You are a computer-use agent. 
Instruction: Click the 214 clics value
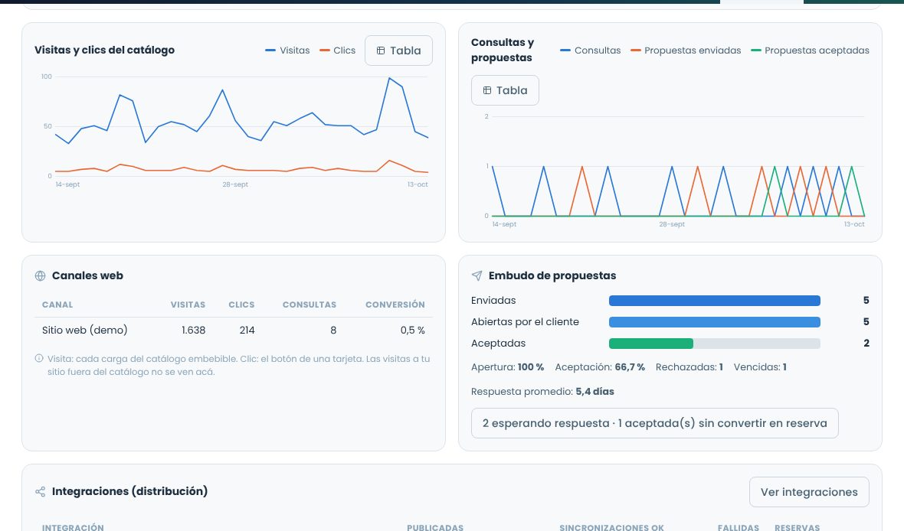[x=247, y=330]
